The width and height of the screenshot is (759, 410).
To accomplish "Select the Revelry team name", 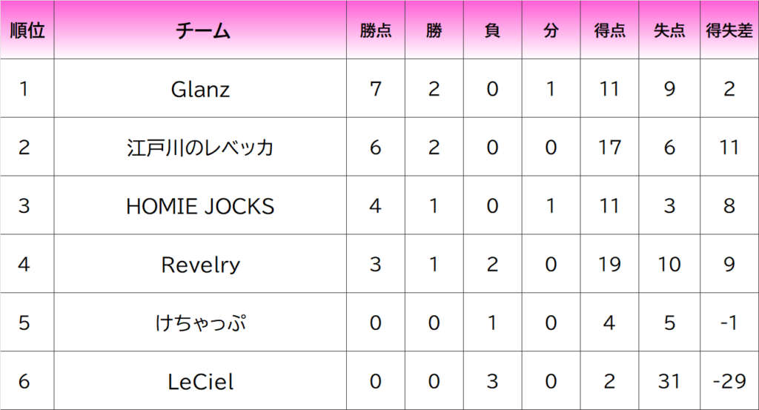I will [200, 265].
